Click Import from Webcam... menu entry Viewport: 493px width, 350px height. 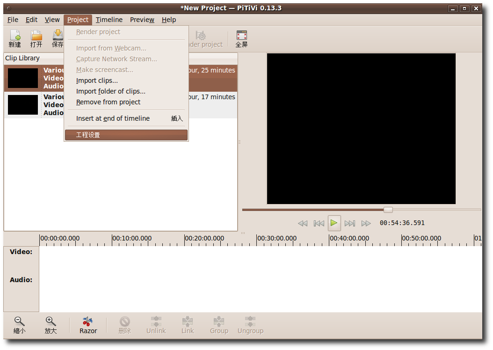126,48
